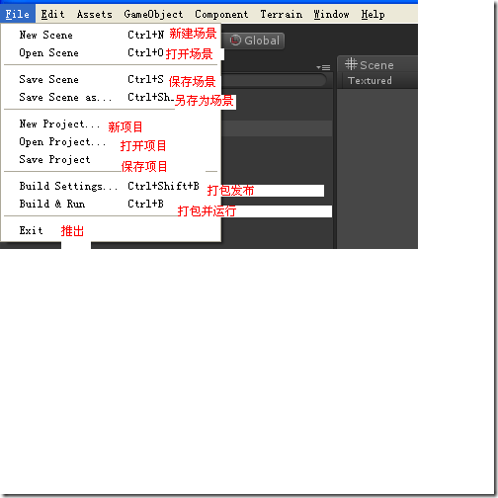Choose Exit from File menu
This screenshot has height=498, width=498.
coord(111,230)
